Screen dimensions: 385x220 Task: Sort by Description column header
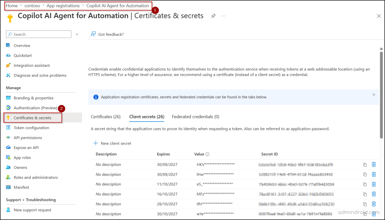pyautogui.click(x=106, y=154)
